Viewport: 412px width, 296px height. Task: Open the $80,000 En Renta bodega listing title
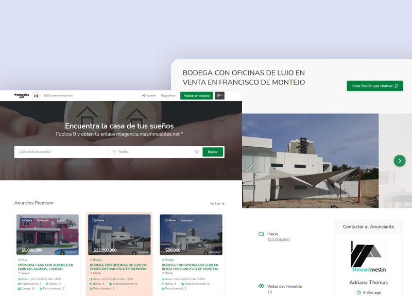[x=191, y=267]
